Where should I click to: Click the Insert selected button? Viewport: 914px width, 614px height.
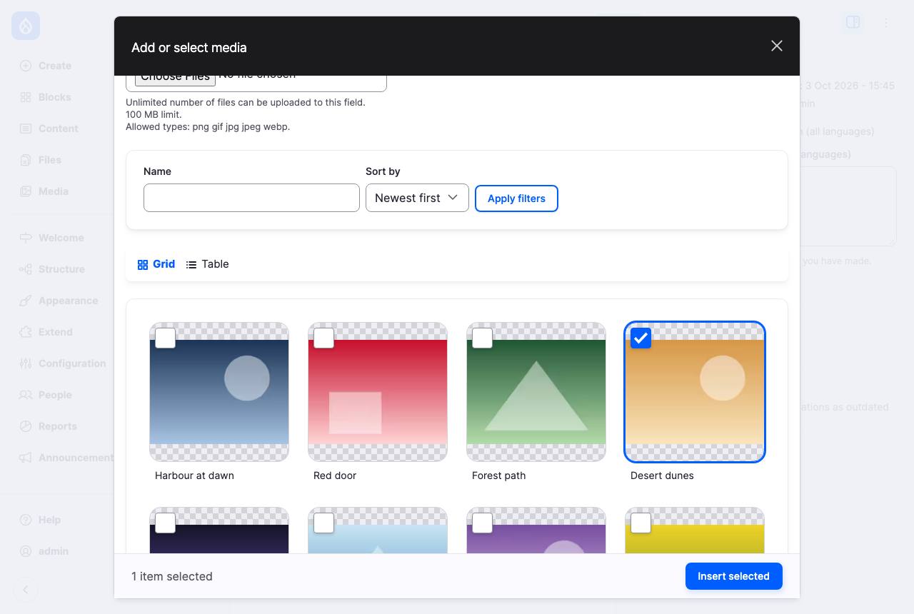pyautogui.click(x=733, y=576)
